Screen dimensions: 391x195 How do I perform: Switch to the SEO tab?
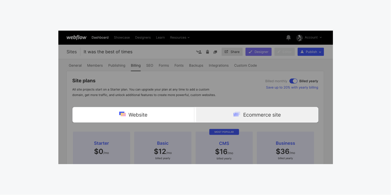tap(150, 65)
